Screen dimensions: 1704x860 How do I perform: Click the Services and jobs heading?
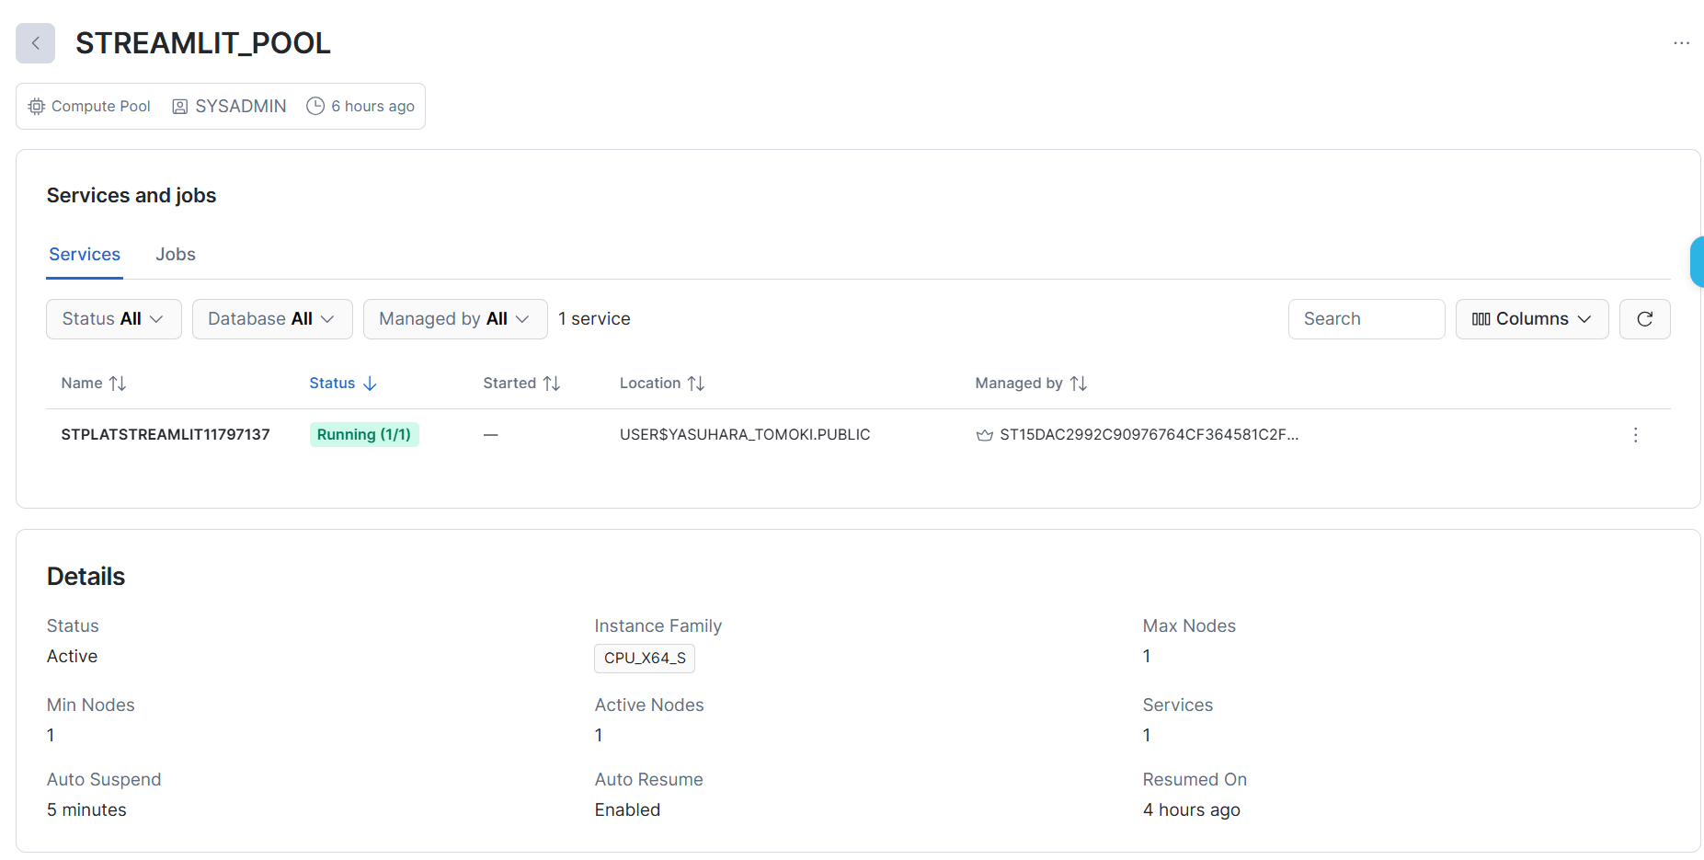132,196
